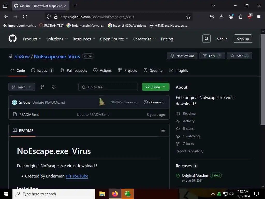Open His YouTube link
Viewport: 265px width, 199px height.
click(x=77, y=176)
